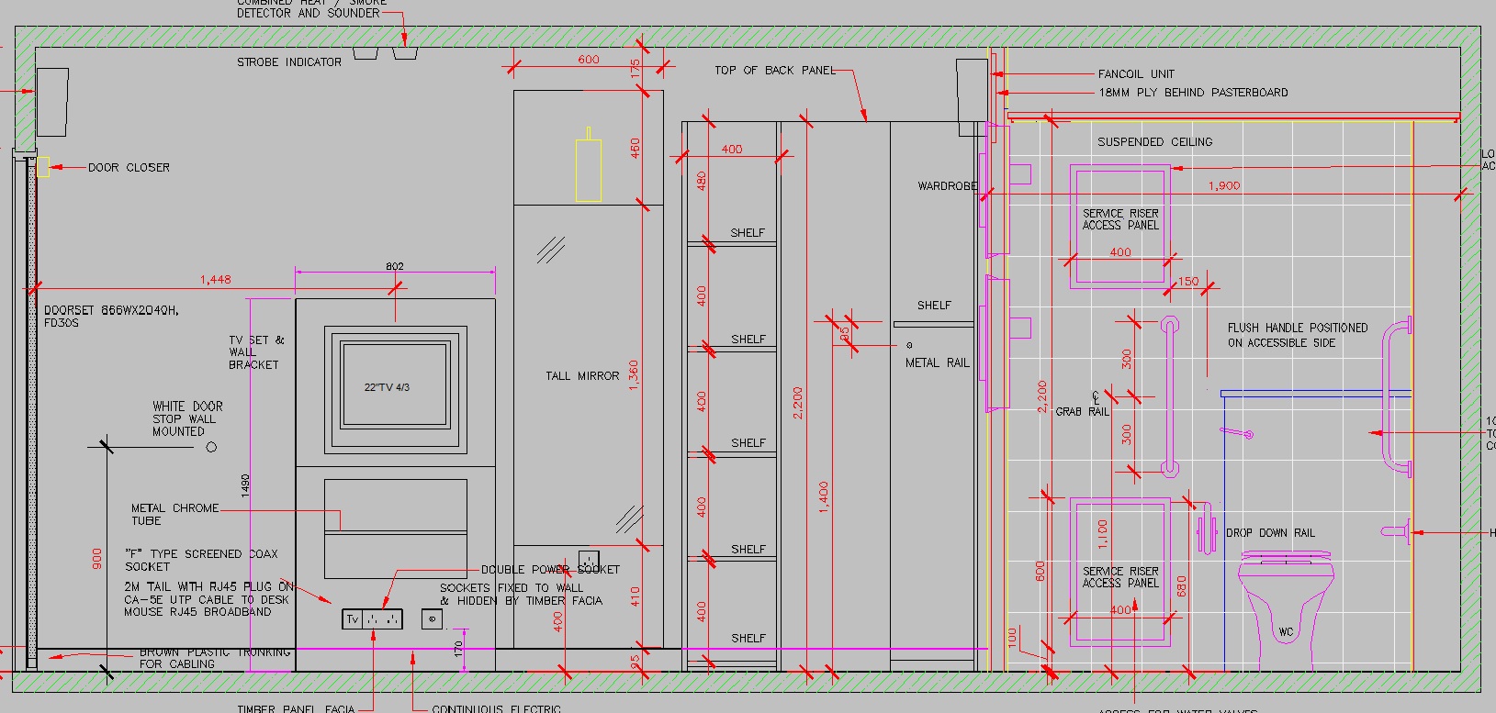Click the SUSPENDED CEILING label

(1155, 142)
